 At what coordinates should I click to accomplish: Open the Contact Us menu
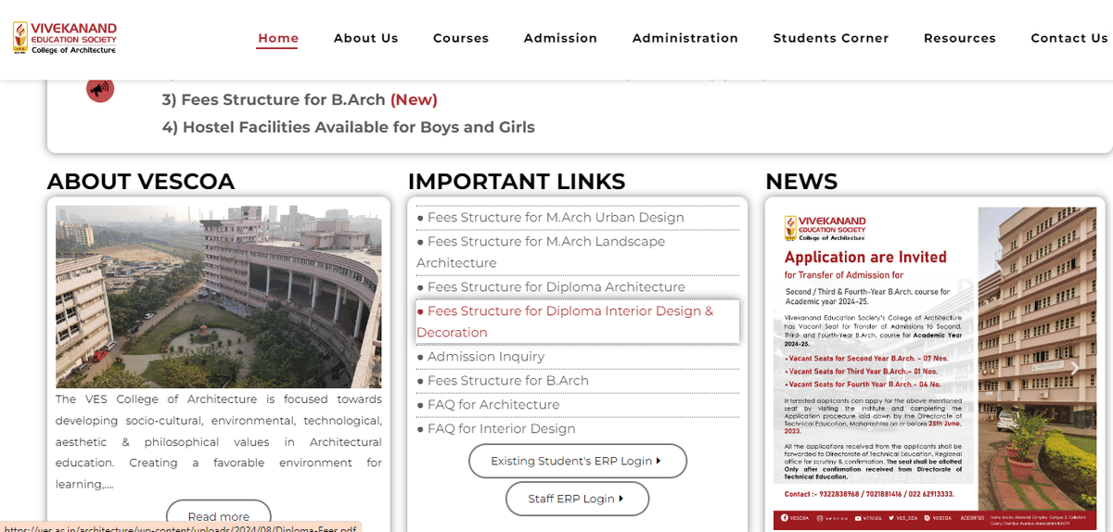coord(1070,38)
